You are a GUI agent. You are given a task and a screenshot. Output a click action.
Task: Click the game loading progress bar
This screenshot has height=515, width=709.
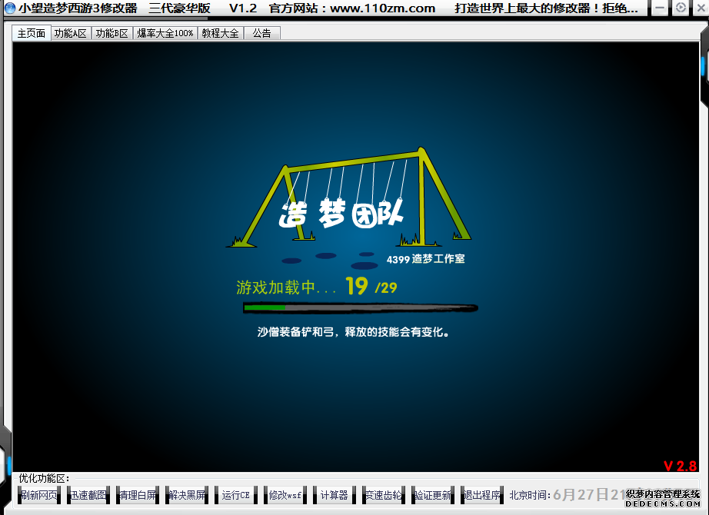(x=361, y=308)
